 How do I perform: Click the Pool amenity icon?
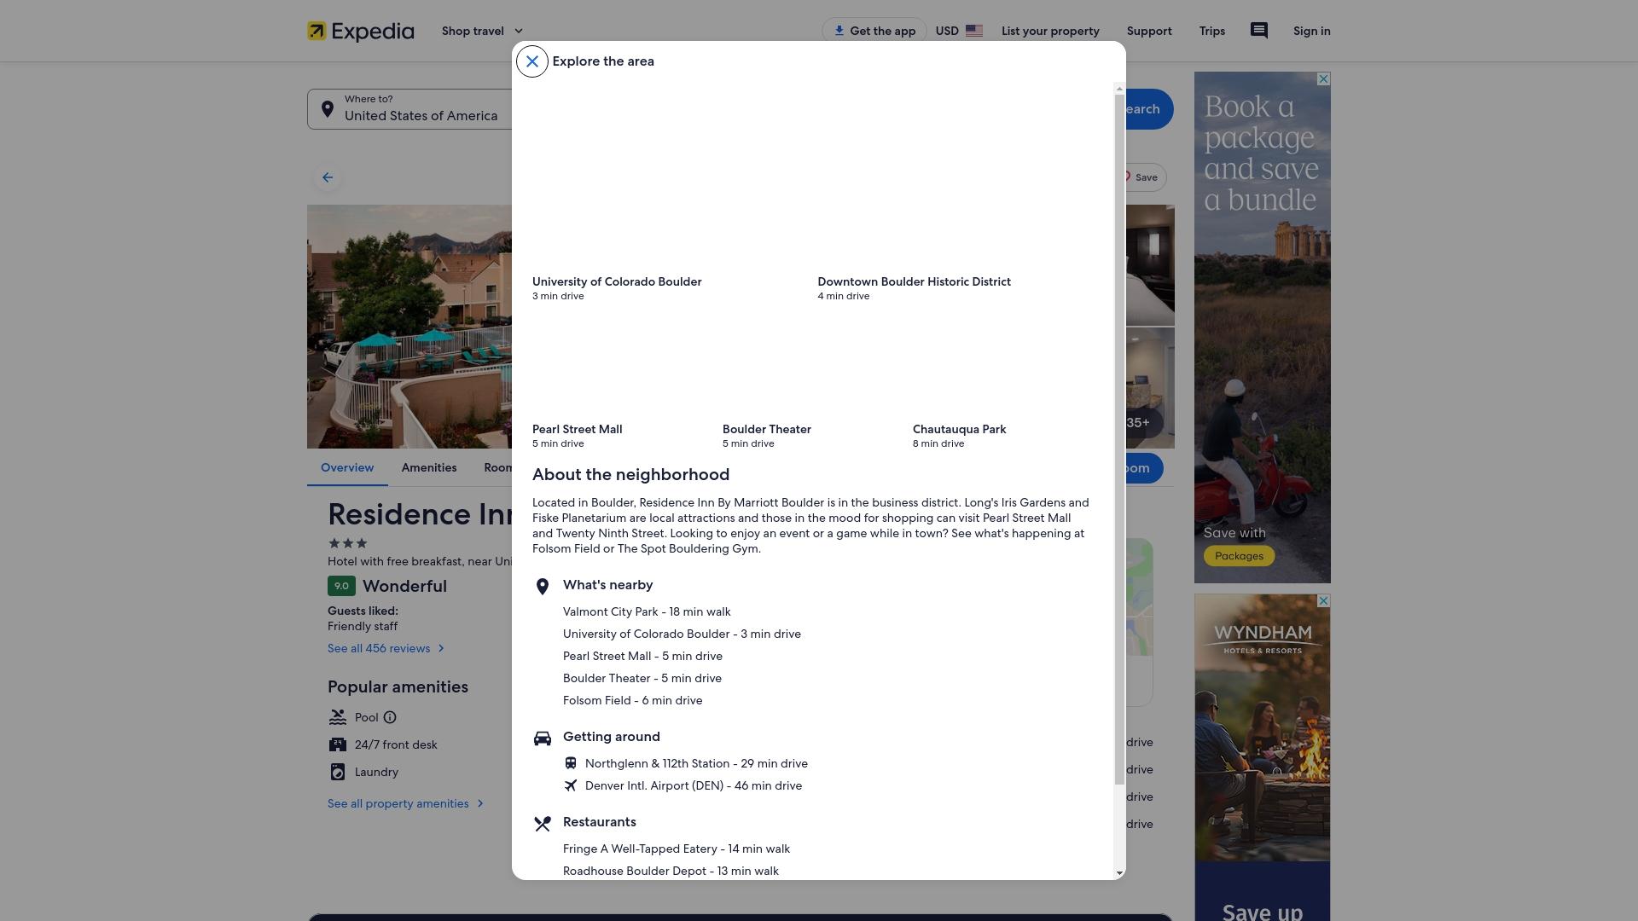pyautogui.click(x=338, y=717)
